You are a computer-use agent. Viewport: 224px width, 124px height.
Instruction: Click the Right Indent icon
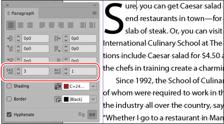(x=57, y=39)
